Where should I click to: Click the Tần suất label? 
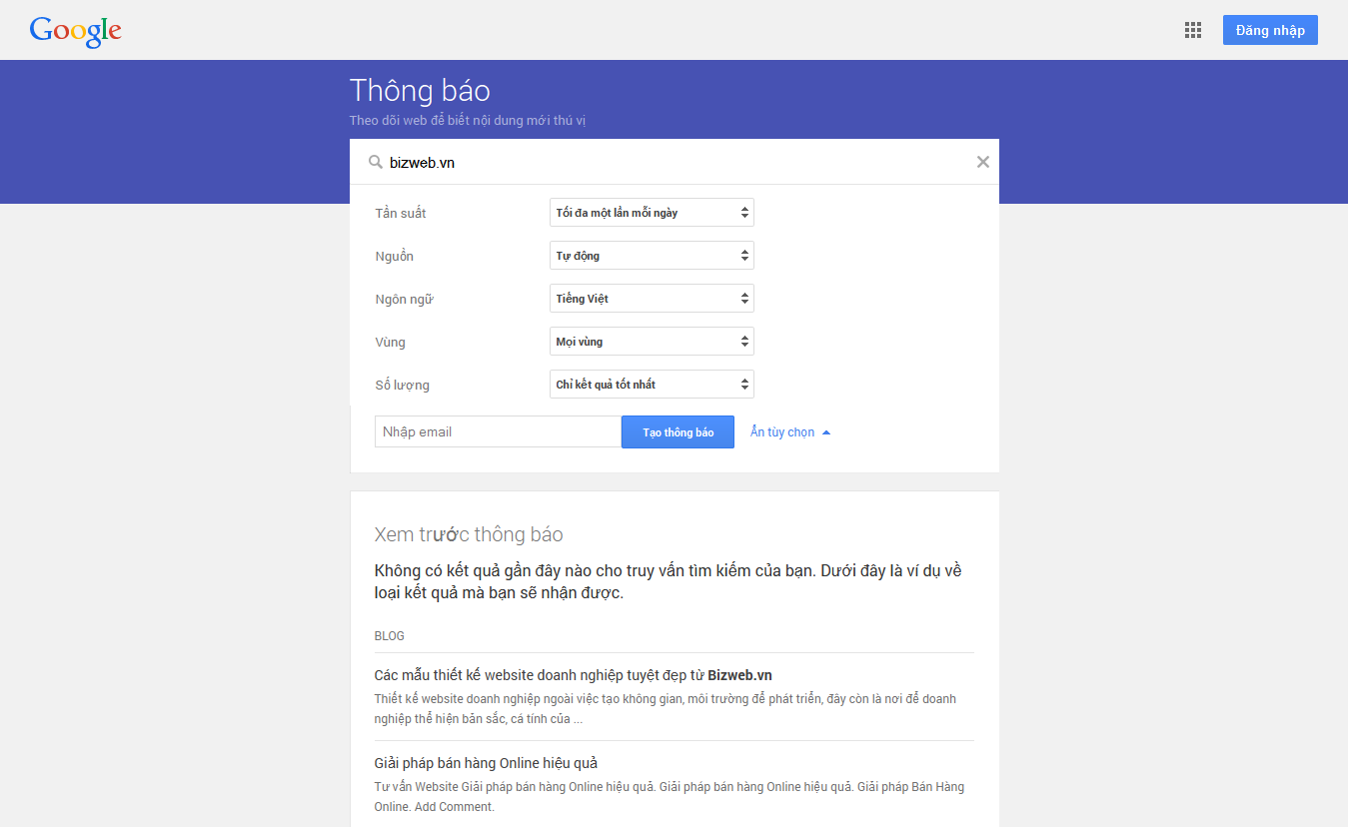point(401,214)
